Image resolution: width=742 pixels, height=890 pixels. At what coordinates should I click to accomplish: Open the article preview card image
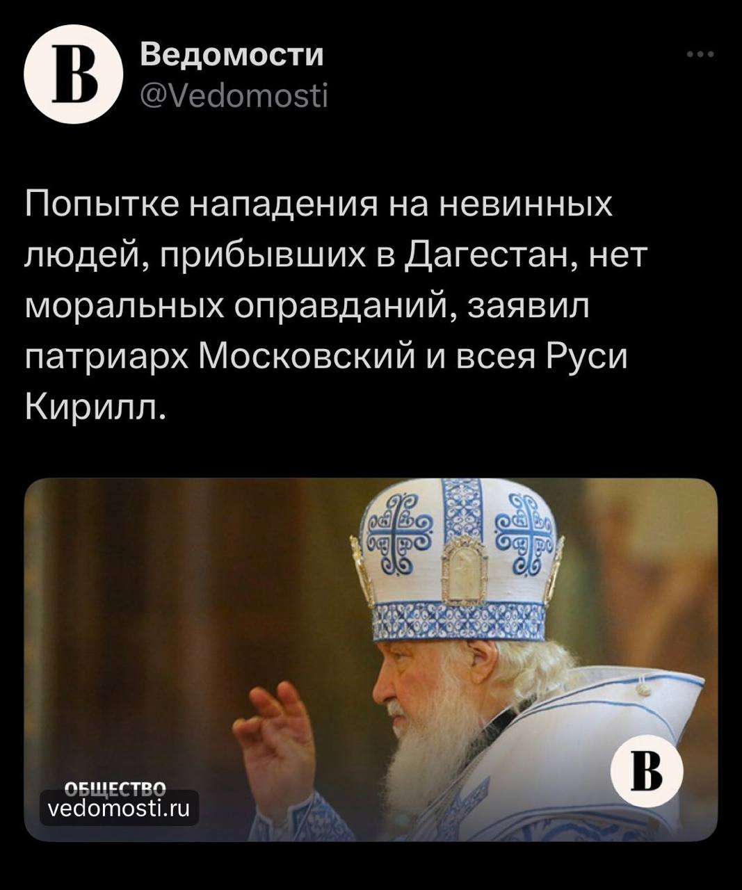(371, 659)
